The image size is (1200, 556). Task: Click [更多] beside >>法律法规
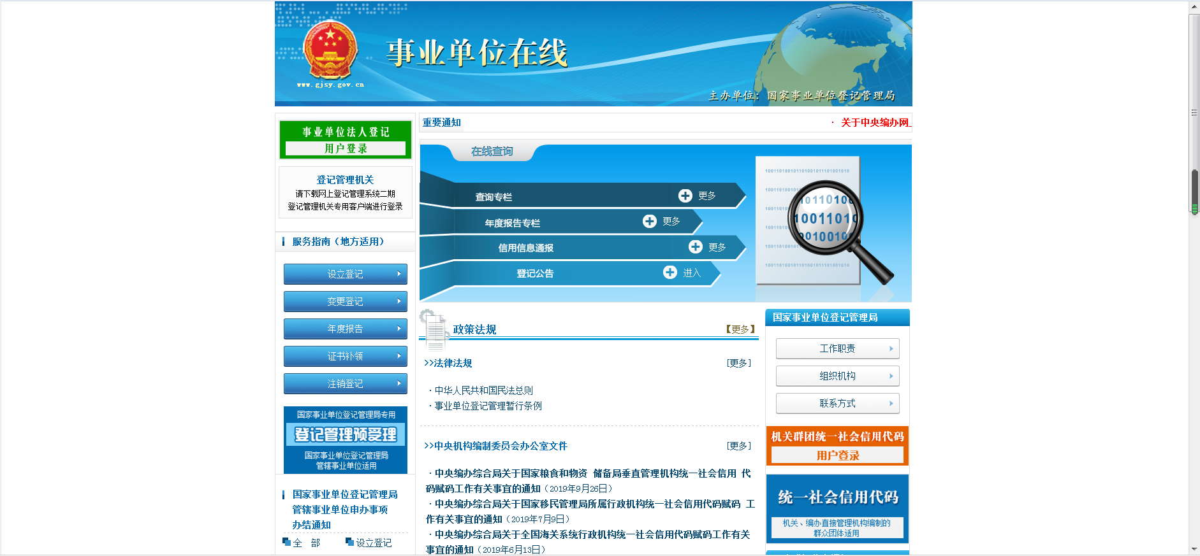tap(739, 363)
